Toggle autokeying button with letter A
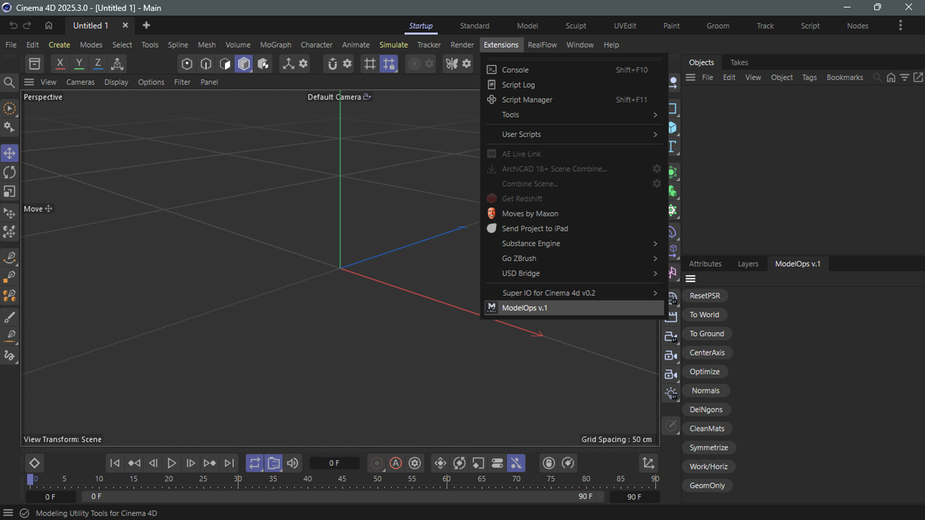 (x=396, y=463)
